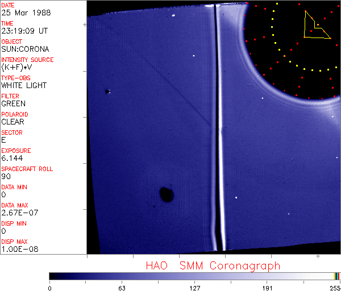Select the 'HAO SMM Coronagraph' title text
341x291 pixels.
[213, 265]
